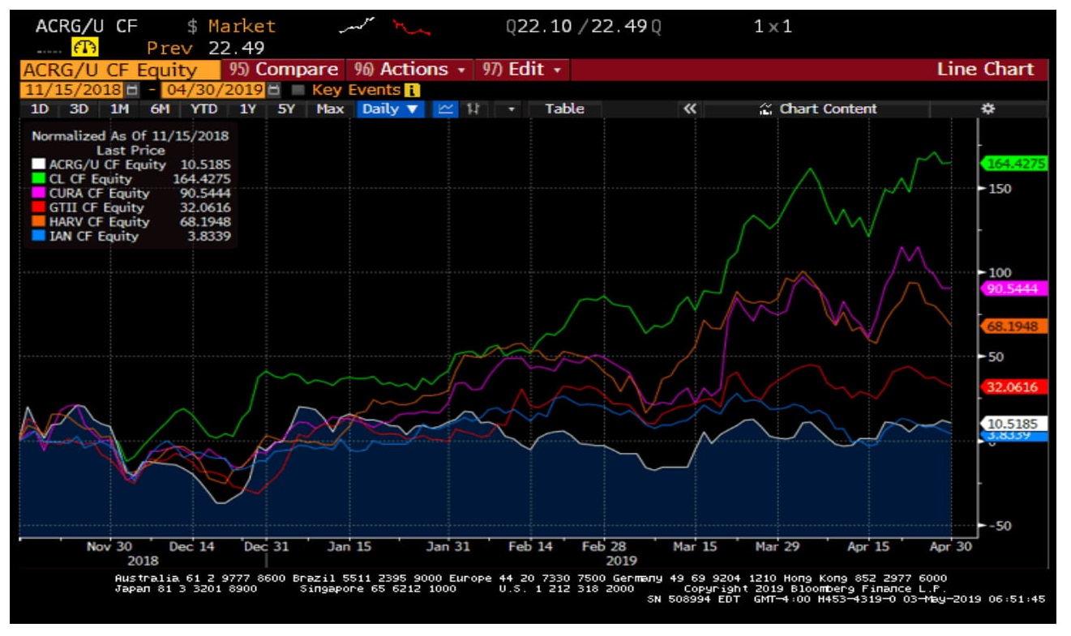Click 'Normalized As Of 11/15/2018' legend header
The height and width of the screenshot is (636, 1071).
click(x=130, y=136)
